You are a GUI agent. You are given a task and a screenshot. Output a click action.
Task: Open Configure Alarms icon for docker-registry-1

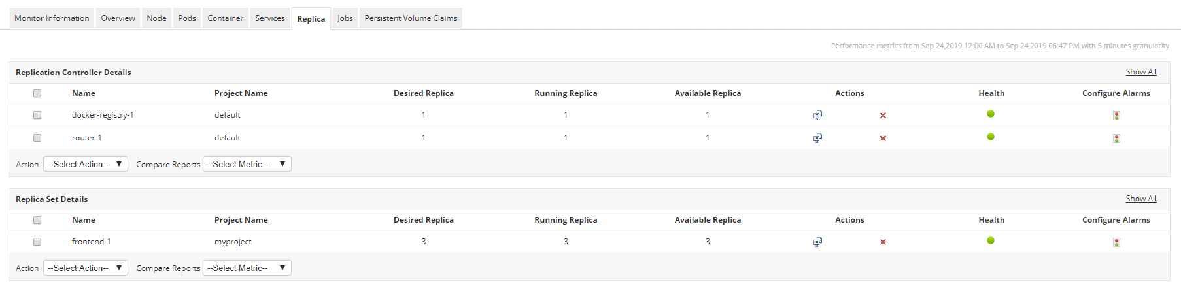click(1116, 116)
